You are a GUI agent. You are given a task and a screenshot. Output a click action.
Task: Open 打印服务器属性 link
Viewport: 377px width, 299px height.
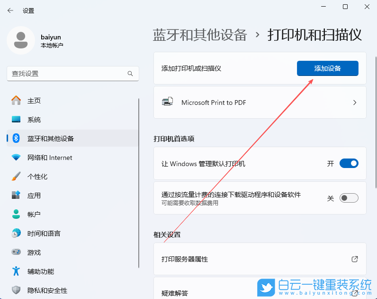260,259
